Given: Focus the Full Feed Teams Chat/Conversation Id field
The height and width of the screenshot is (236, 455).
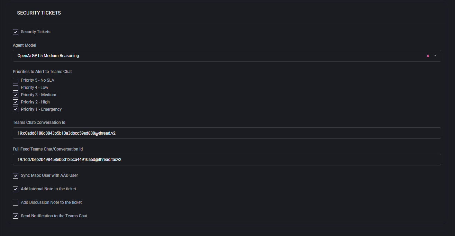Looking at the screenshot, I should point(227,160).
